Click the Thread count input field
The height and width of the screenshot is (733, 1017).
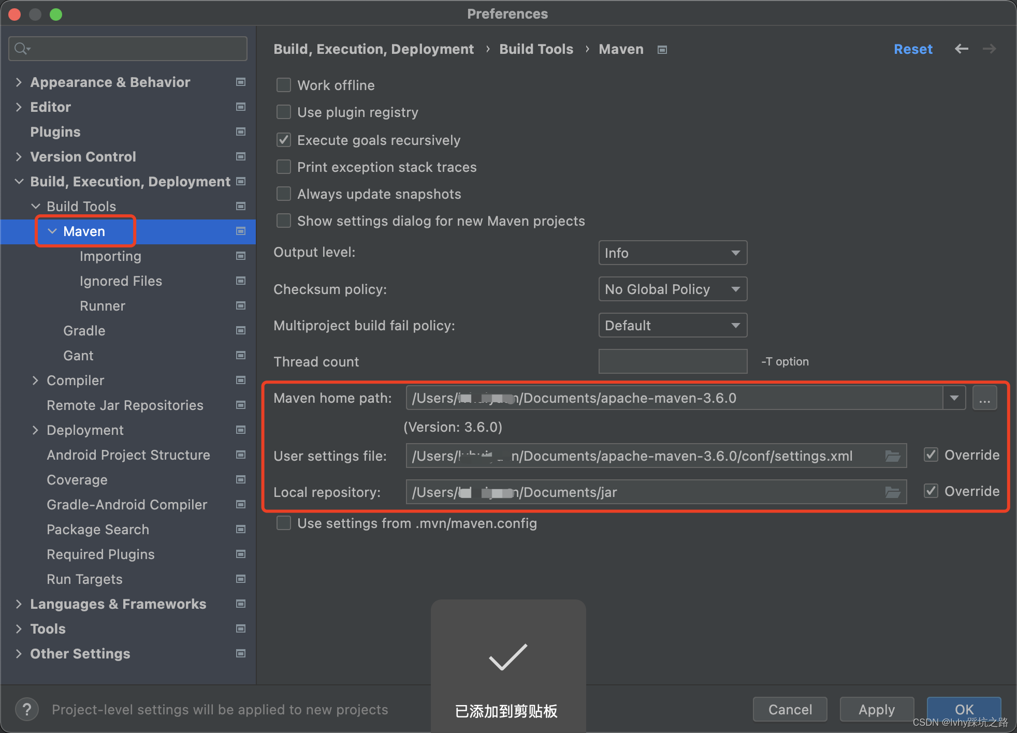[672, 361]
